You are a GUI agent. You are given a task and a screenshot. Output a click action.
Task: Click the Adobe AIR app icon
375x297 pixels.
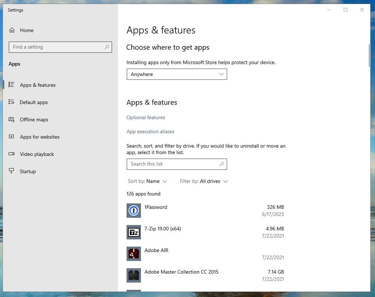click(x=134, y=254)
